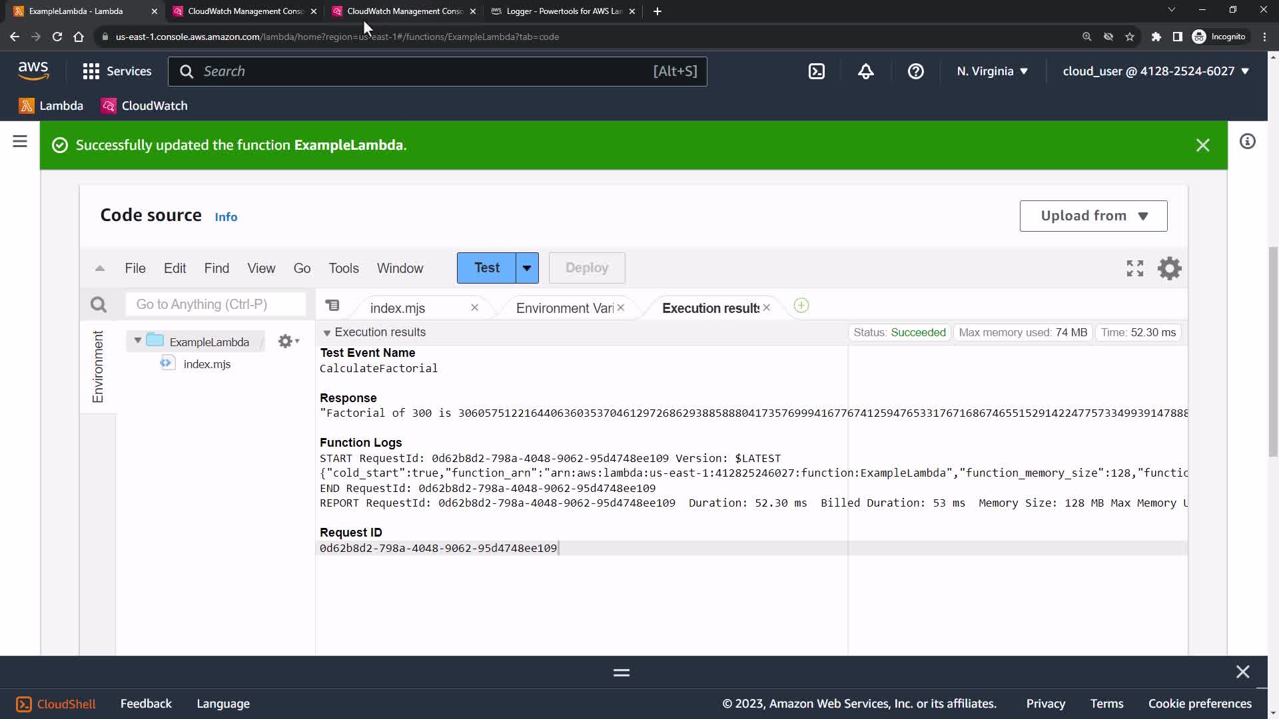Open the notifications bell
The image size is (1279, 719).
pos(865,71)
